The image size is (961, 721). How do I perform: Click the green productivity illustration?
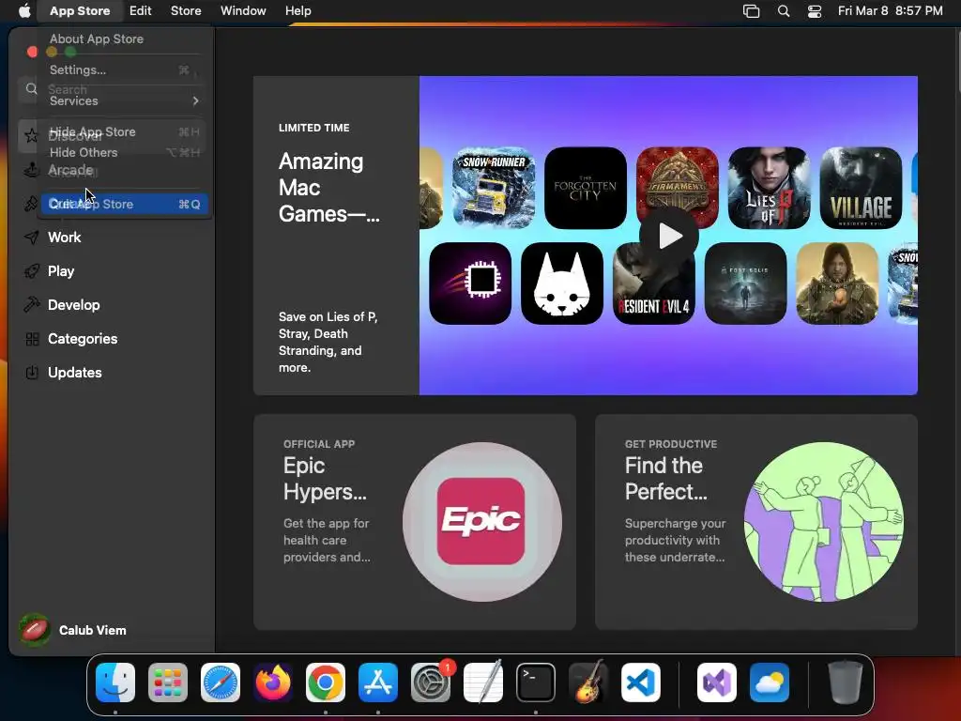(x=824, y=522)
